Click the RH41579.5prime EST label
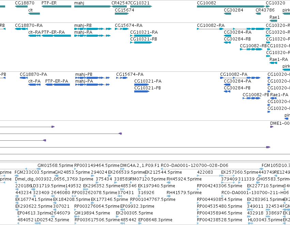 pos(184,193)
